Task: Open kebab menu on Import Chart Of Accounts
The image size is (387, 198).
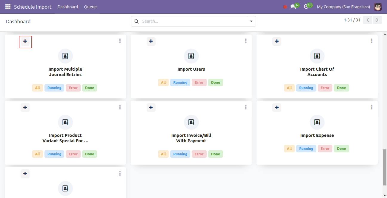Action: pos(372,41)
